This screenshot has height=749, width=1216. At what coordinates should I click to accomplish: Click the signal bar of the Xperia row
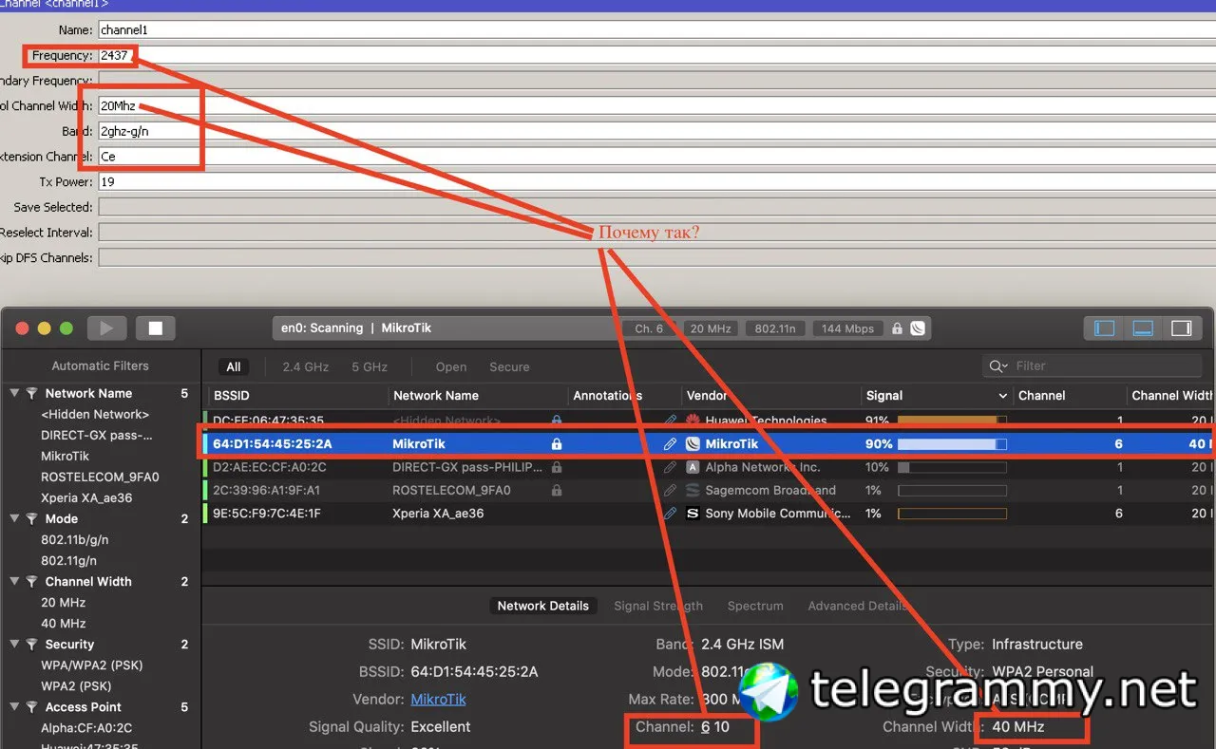pos(952,514)
